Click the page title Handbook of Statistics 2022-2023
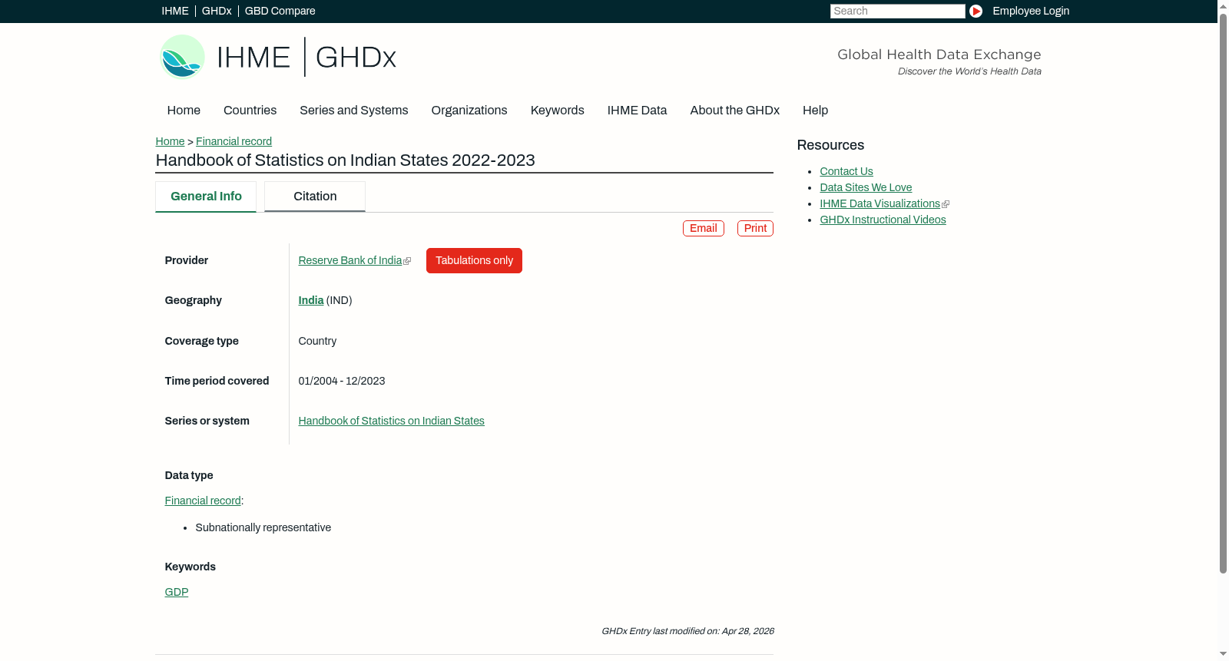The width and height of the screenshot is (1229, 661). point(345,160)
